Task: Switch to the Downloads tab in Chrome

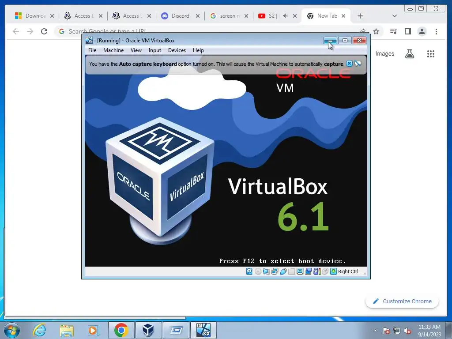Action: (x=34, y=16)
